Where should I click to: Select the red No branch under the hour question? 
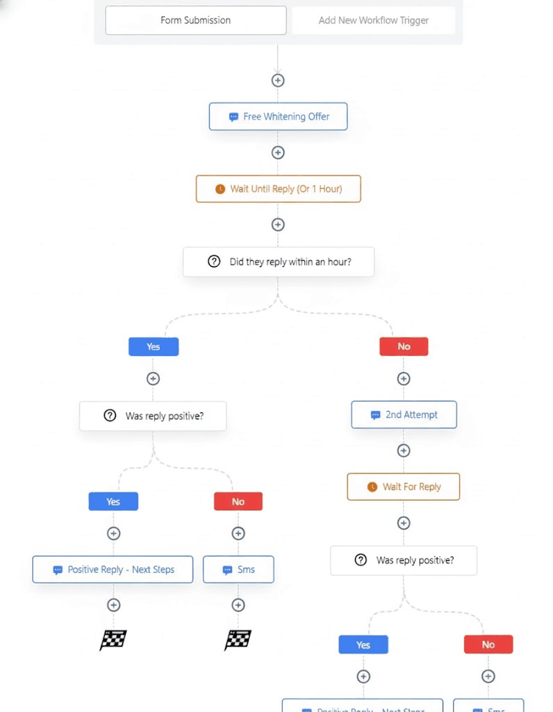tap(404, 346)
